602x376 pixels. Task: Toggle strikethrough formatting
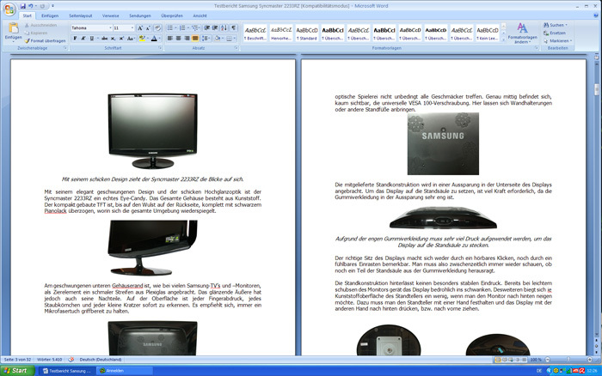104,39
